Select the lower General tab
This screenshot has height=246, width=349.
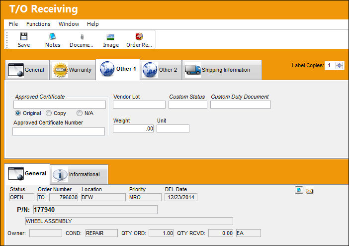pos(27,173)
